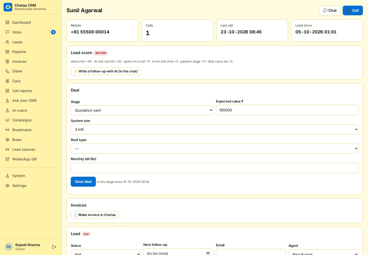Expand the System size dropdown
The height and width of the screenshot is (255, 368).
tap(215, 130)
